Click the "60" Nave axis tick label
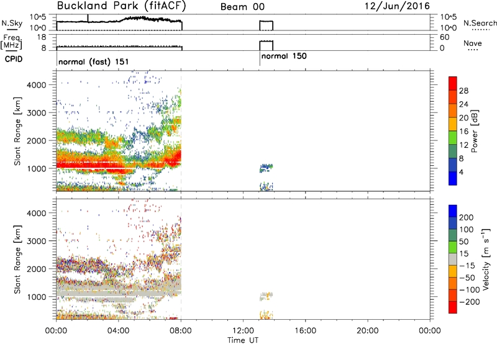The height and width of the screenshot is (344, 497). [444, 37]
